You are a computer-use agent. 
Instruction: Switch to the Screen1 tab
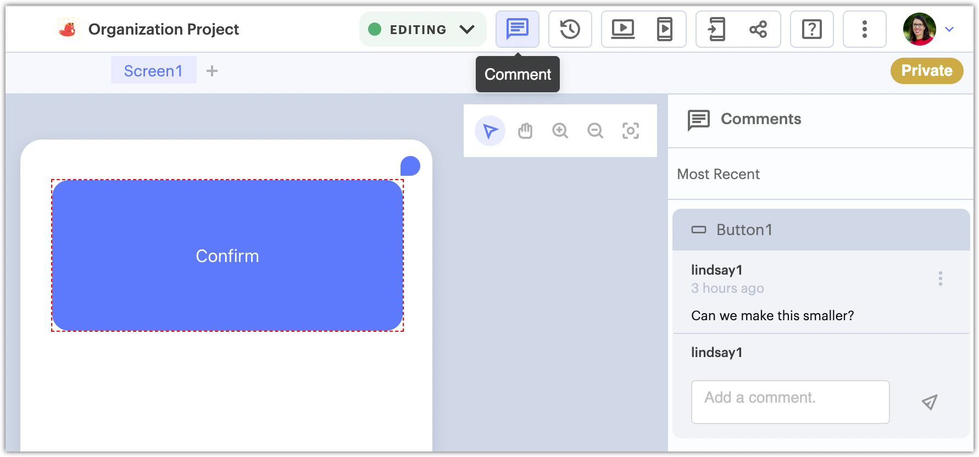[x=153, y=71]
